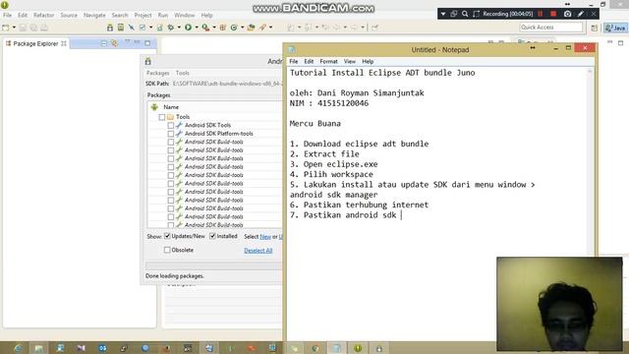The image size is (629, 354).
Task: Click the Run green play toolbar icon
Action: click(x=188, y=28)
